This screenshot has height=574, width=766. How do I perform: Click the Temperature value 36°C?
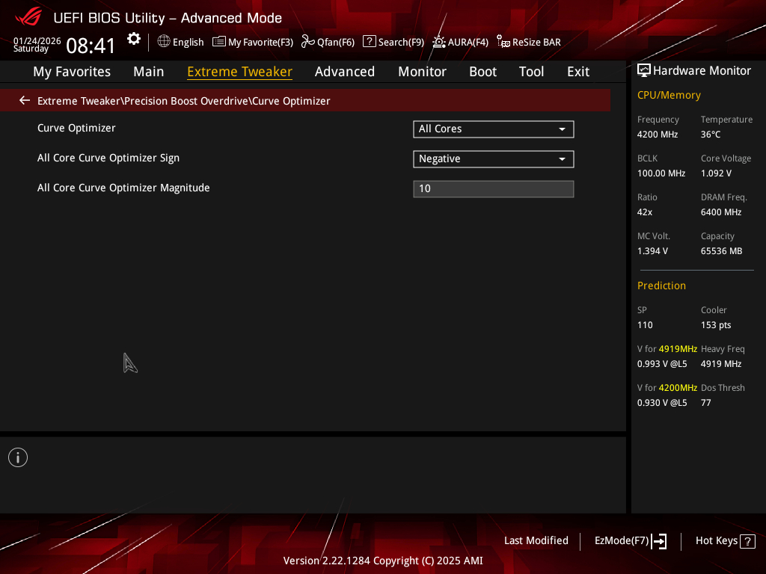[x=711, y=135]
